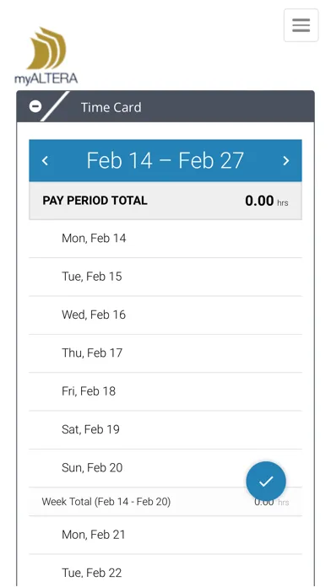Click the myALTERA logo
Image resolution: width=331 pixels, height=587 pixels.
point(46,56)
